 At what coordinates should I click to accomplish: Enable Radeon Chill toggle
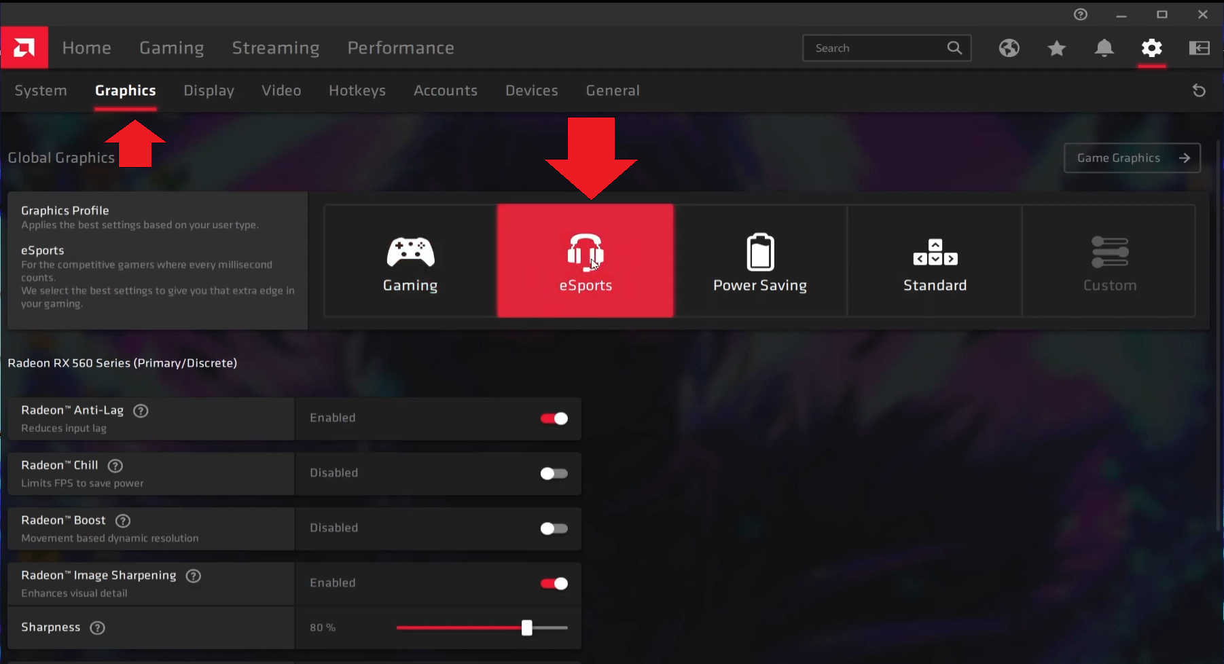(554, 473)
